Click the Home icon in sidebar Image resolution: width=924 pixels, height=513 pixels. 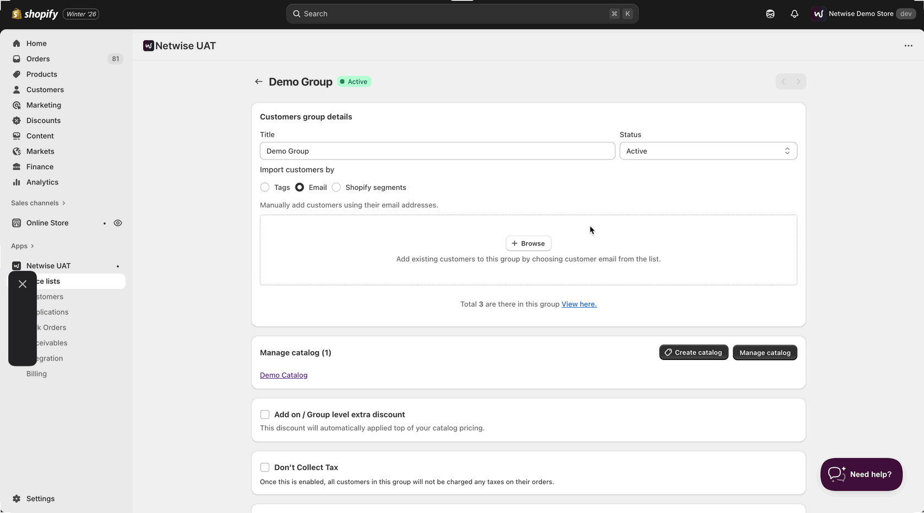click(17, 43)
